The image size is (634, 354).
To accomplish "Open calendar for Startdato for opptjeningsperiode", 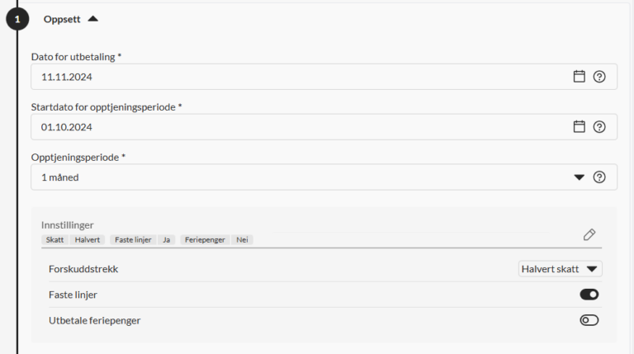I will pos(580,127).
